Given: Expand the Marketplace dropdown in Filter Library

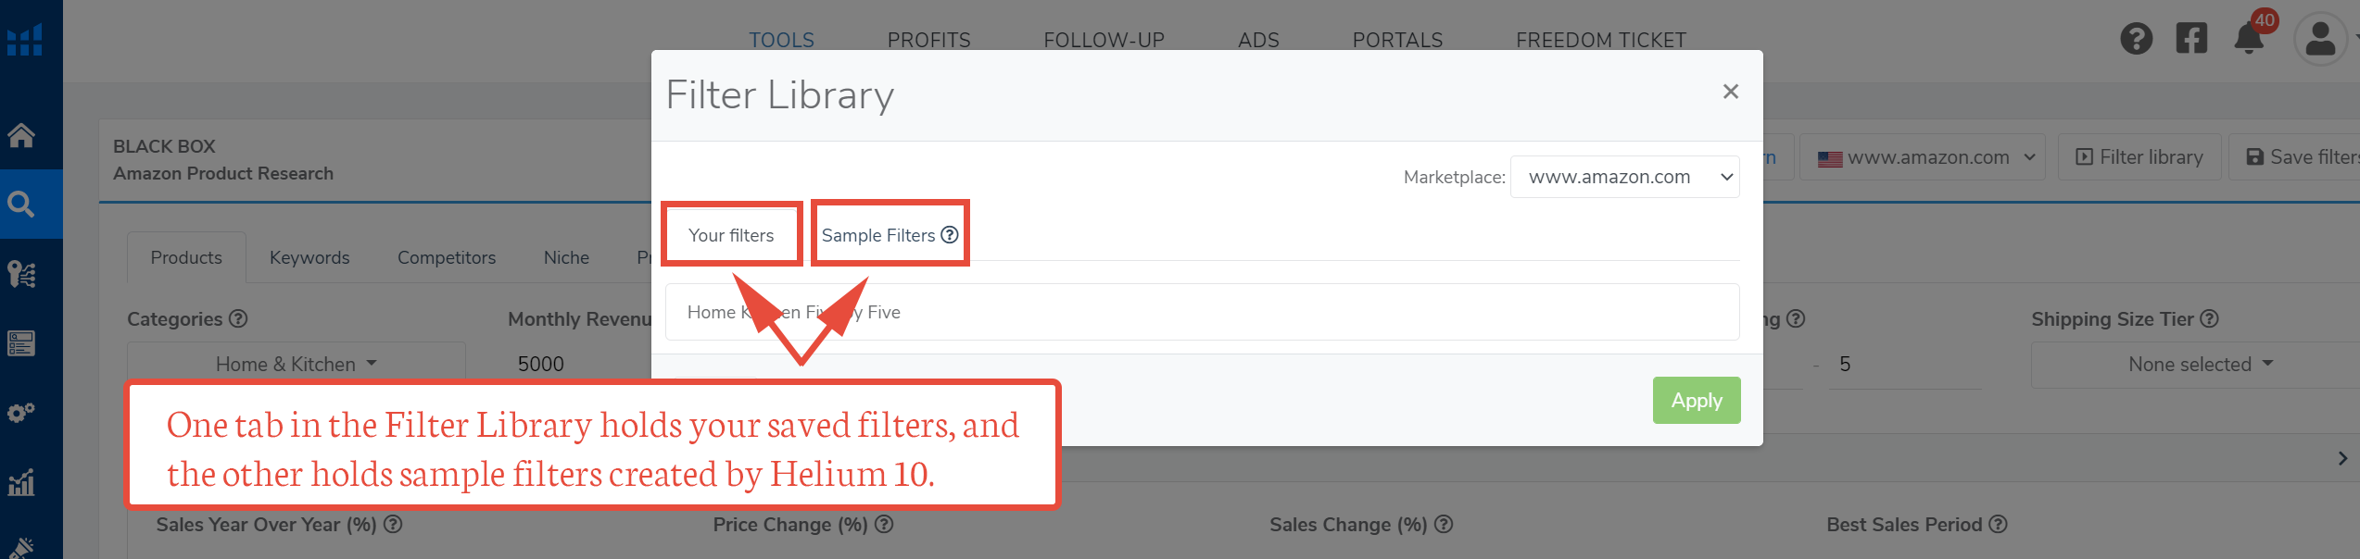Looking at the screenshot, I should pyautogui.click(x=1624, y=177).
